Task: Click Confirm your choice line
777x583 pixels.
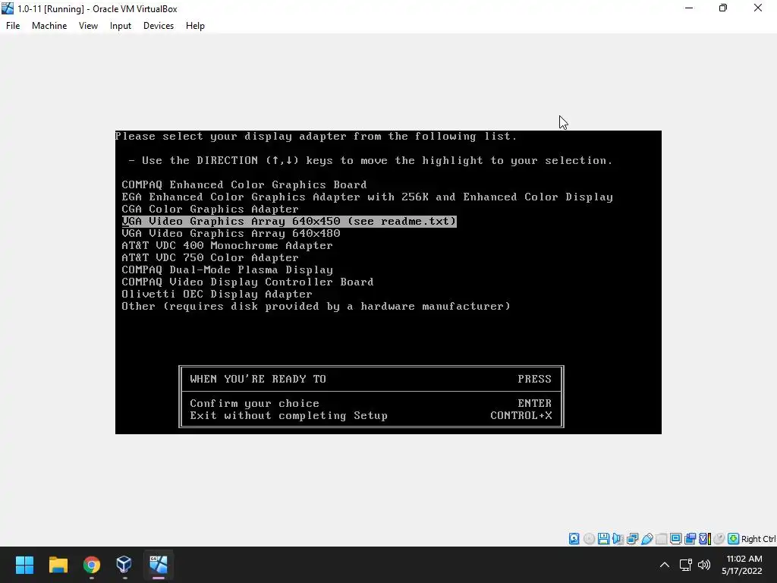Action: (x=254, y=404)
